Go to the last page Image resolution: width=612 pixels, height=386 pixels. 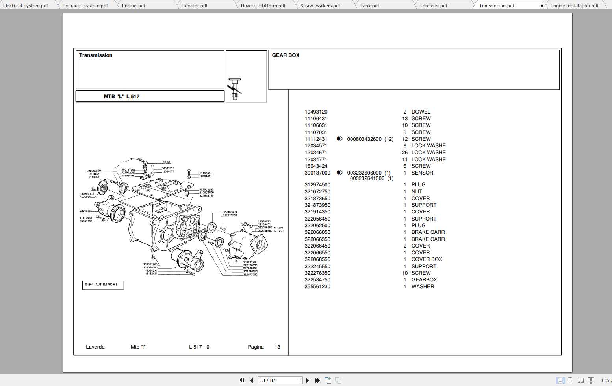point(317,380)
